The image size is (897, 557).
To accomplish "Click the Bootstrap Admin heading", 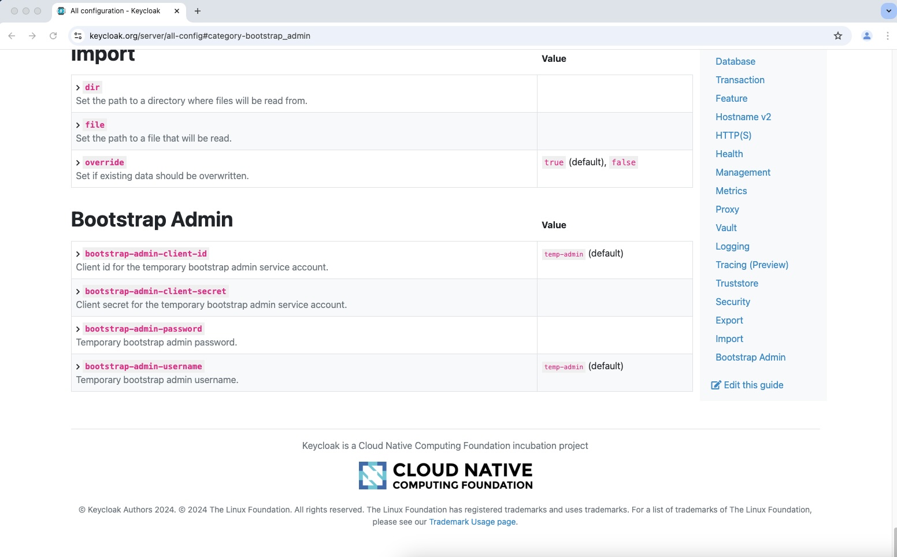I will pos(152,220).
